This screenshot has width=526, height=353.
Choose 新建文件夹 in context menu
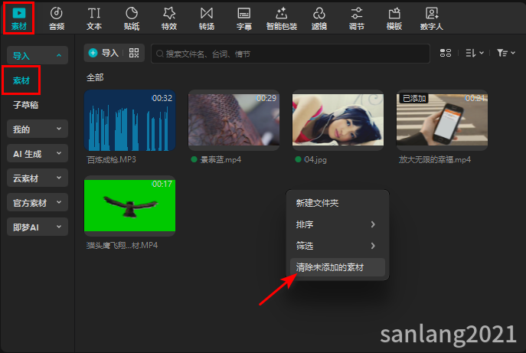338,203
